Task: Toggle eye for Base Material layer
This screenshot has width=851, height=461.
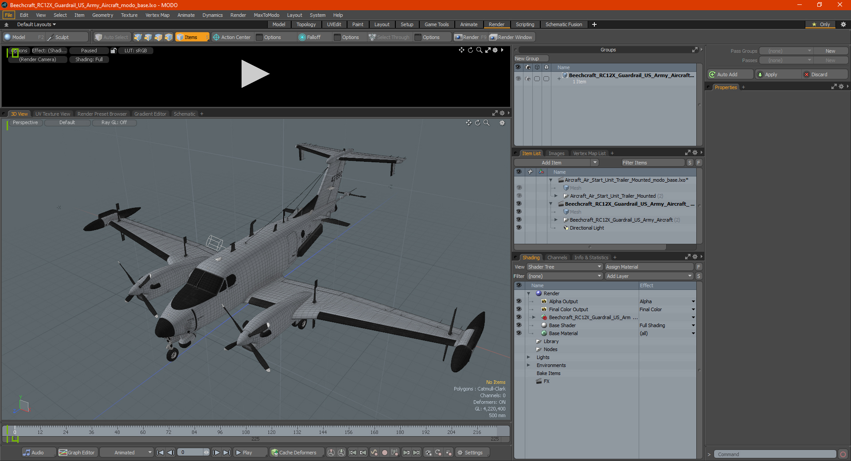Action: (x=519, y=333)
